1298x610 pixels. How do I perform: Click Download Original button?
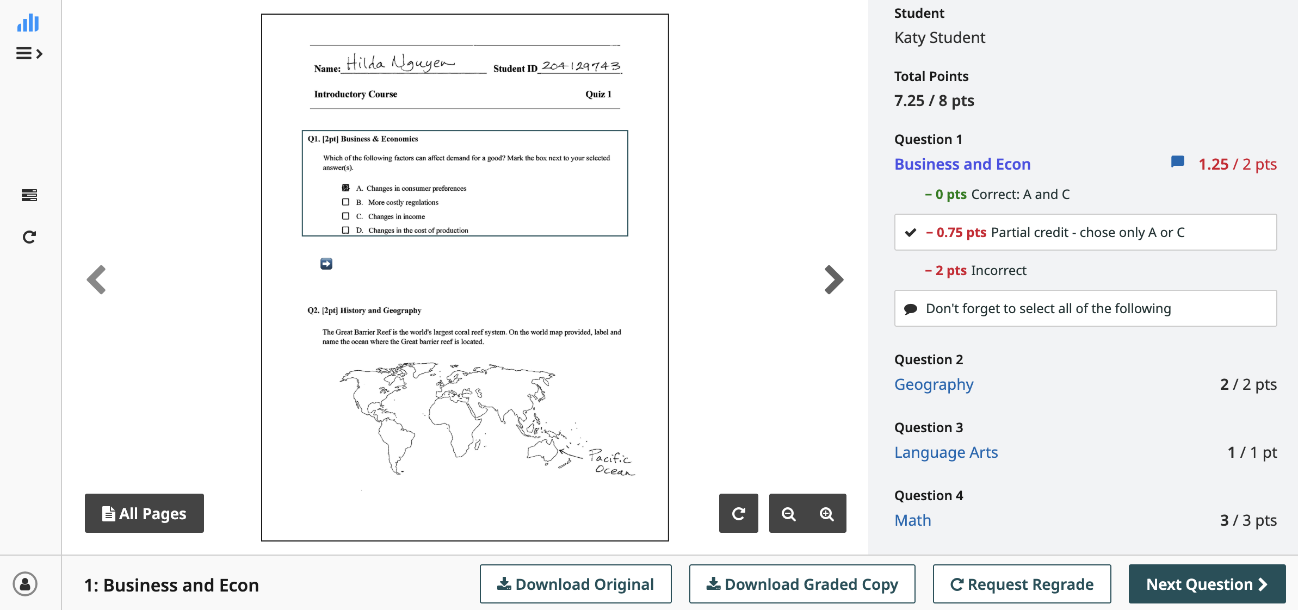576,584
